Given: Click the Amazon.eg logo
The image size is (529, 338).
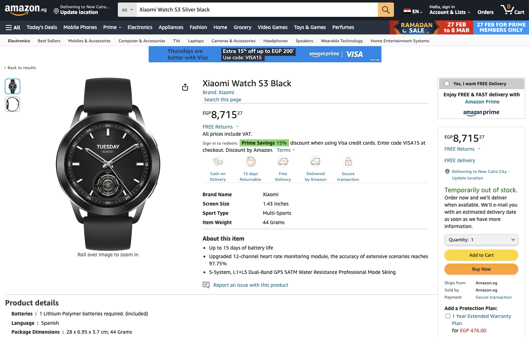Looking at the screenshot, I should 25,10.
